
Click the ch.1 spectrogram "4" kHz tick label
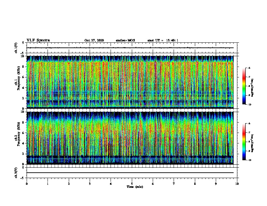click(x=23, y=88)
